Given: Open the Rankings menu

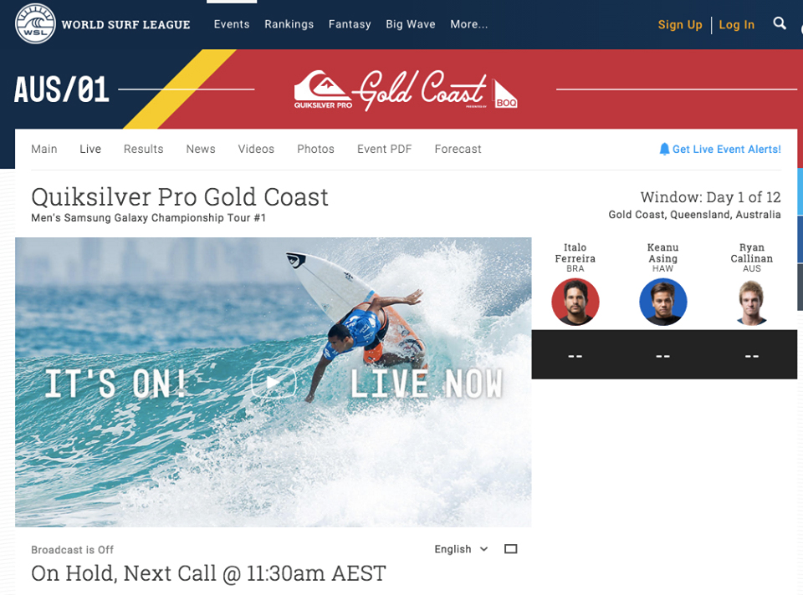Looking at the screenshot, I should pos(289,24).
